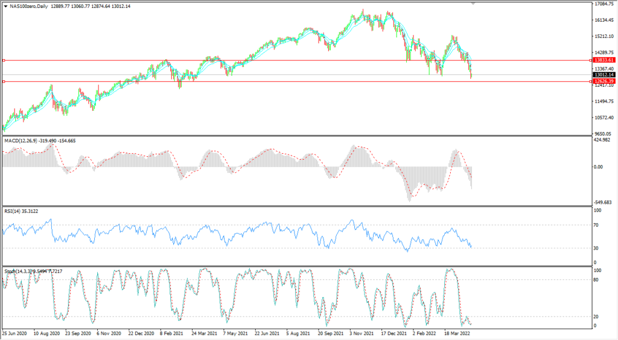Click the 3 Nov 2021 date label
This screenshot has width=618, height=340.
tap(361, 332)
